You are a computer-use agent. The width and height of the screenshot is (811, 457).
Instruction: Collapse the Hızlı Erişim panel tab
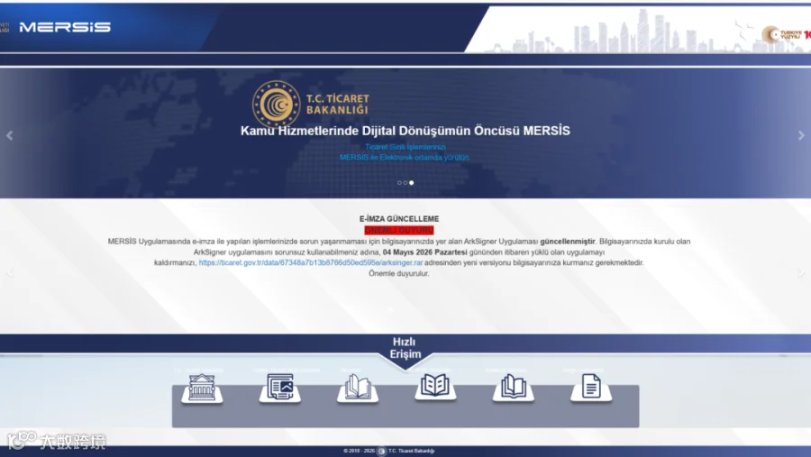[x=405, y=348]
